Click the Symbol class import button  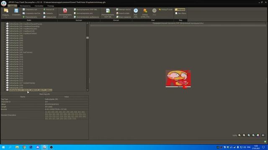(x=124, y=17)
